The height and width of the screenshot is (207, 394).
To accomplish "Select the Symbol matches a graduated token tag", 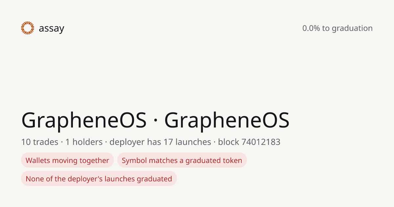I will pyautogui.click(x=182, y=160).
